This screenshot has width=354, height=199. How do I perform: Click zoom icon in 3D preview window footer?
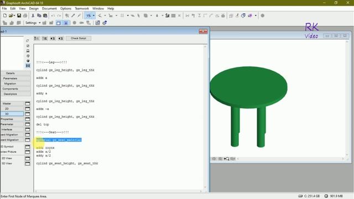click(x=226, y=159)
